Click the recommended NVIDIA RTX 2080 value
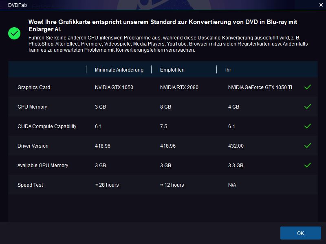Image resolution: width=326 pixels, height=244 pixels. point(179,87)
